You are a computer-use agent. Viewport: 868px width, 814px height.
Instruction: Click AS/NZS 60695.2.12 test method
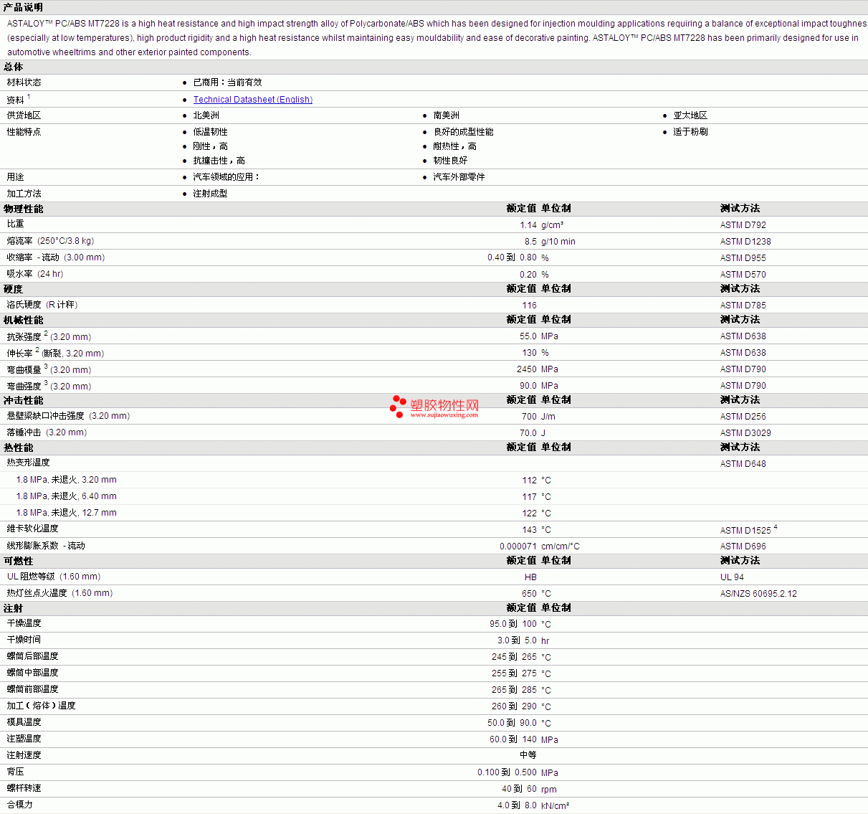tap(758, 594)
